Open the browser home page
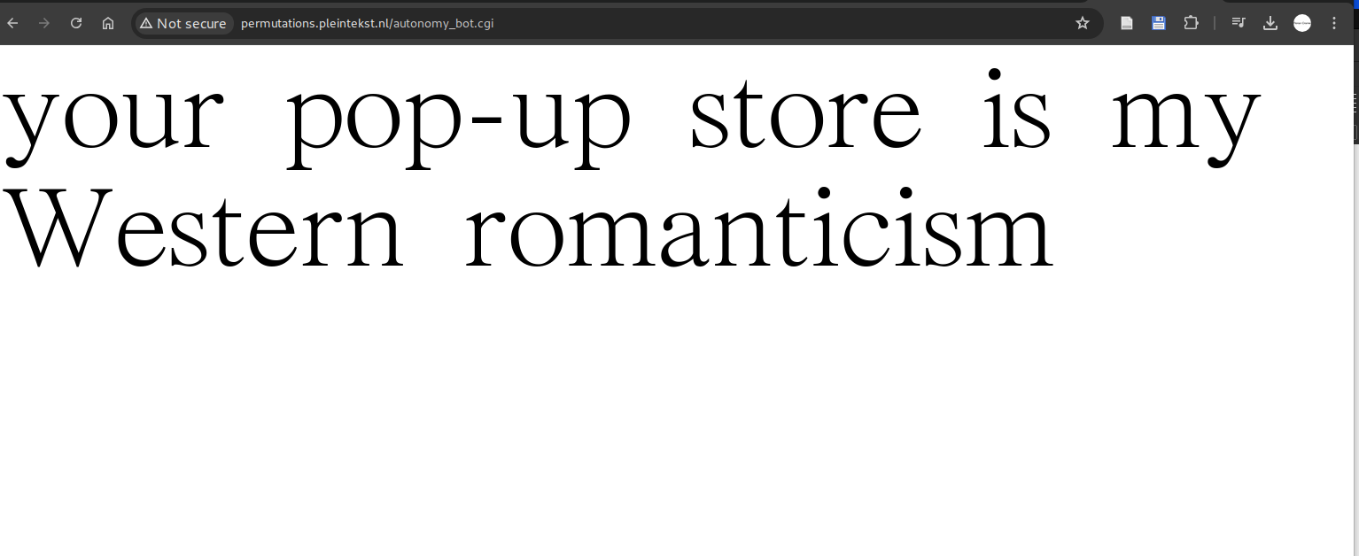This screenshot has width=1359, height=556. click(x=108, y=23)
